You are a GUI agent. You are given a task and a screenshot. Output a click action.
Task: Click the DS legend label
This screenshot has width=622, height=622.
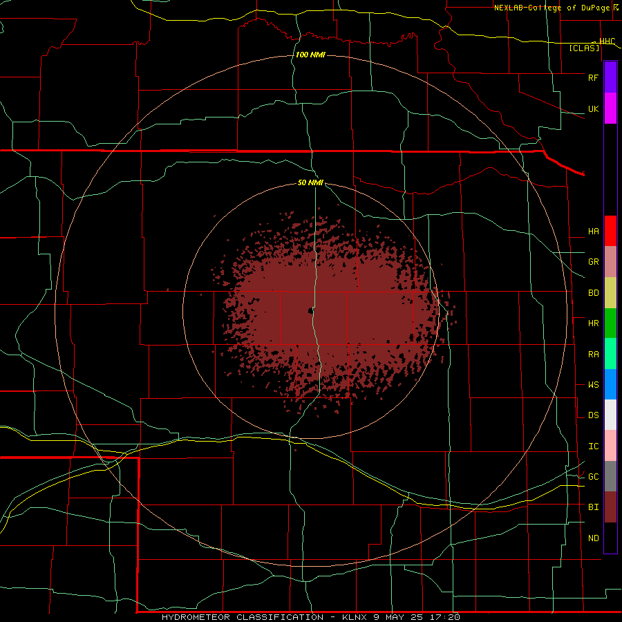point(594,415)
